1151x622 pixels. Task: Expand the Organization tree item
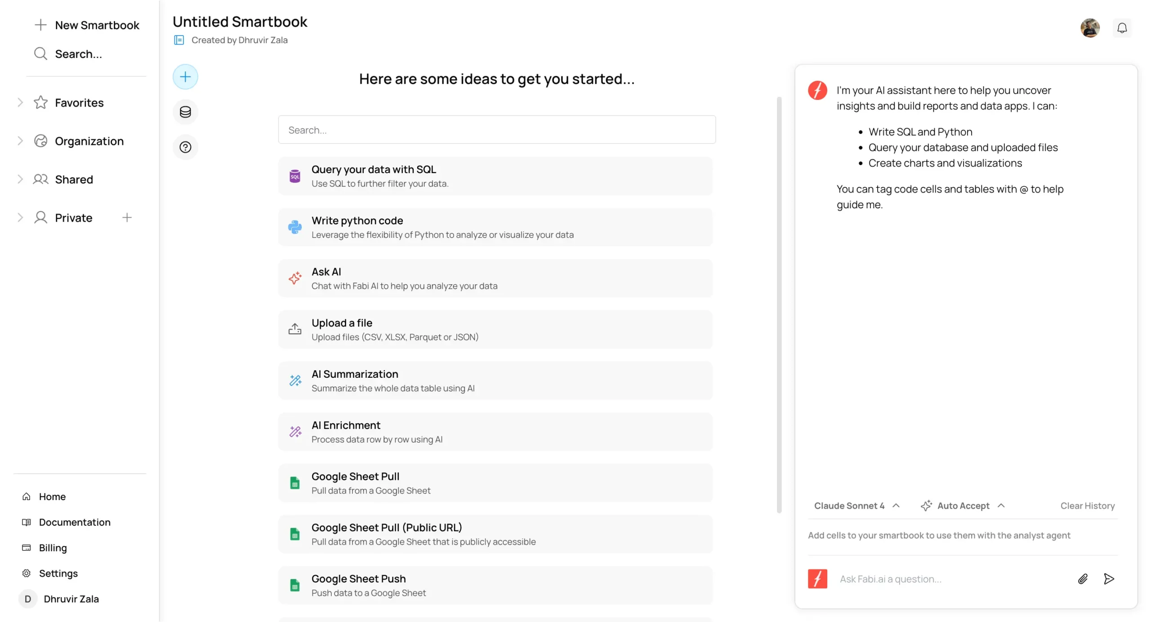(x=20, y=141)
